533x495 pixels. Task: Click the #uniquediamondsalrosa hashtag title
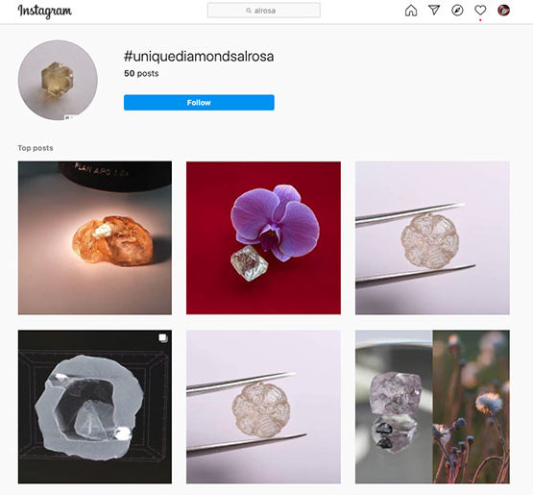coord(199,57)
